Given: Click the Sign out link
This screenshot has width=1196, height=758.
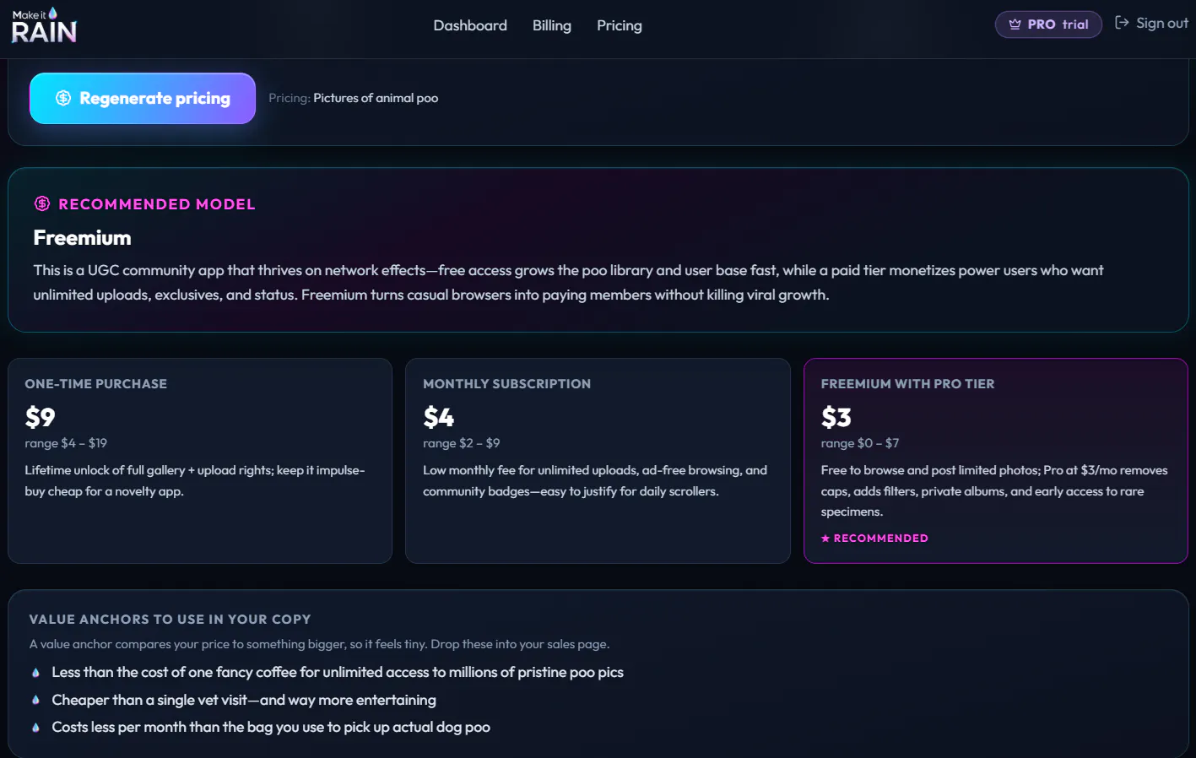Looking at the screenshot, I should (1151, 23).
